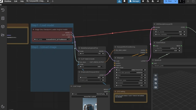The height and width of the screenshot is (110, 196).
Task: Click the share arrow icon
Action: 158,1
